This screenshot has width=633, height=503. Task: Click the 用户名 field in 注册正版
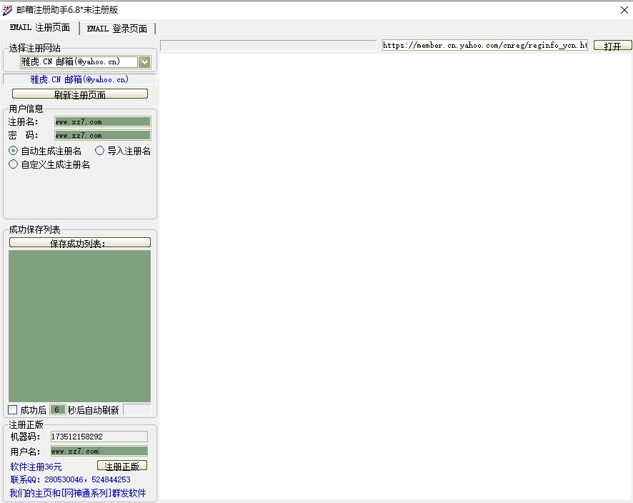99,451
